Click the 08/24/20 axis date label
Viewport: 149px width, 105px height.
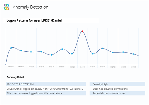pyautogui.click(x=82, y=67)
